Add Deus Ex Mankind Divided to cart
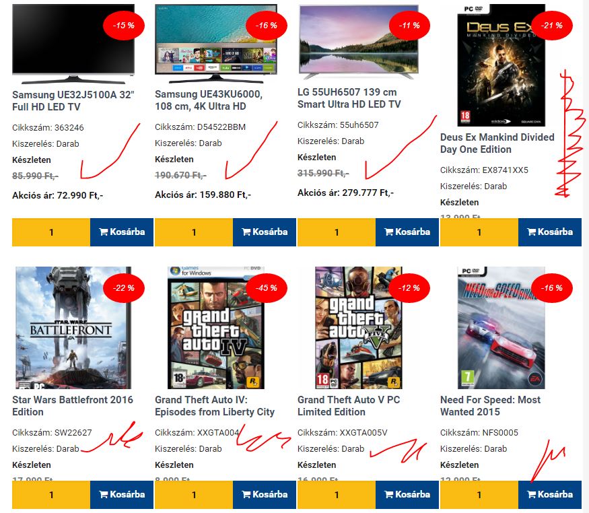 [x=550, y=232]
